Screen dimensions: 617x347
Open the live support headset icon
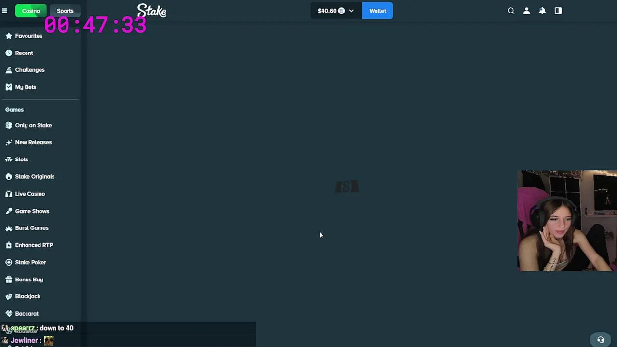point(601,340)
